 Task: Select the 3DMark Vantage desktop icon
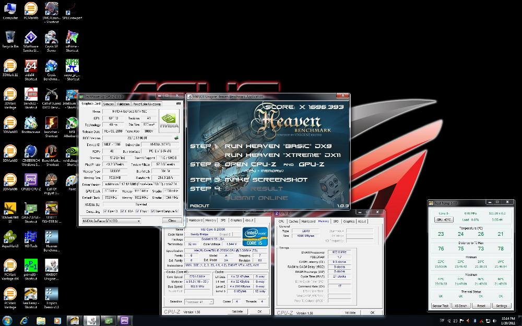pos(10,99)
